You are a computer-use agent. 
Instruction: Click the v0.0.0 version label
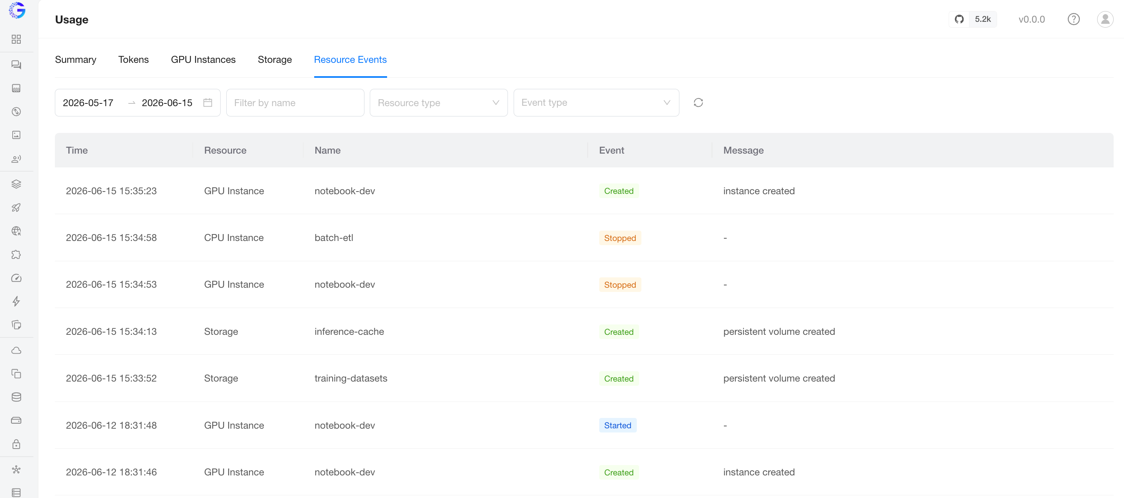click(x=1032, y=19)
